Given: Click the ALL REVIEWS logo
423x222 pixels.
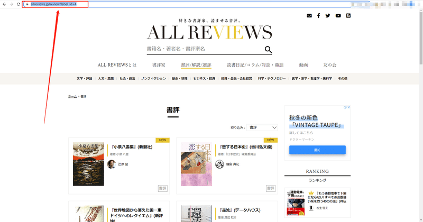Looking at the screenshot, I should (209, 32).
